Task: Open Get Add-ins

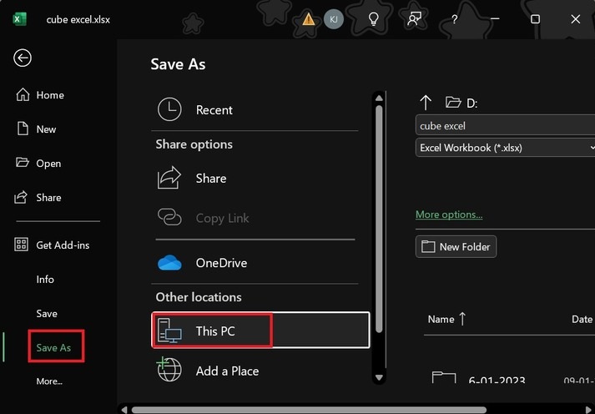Action: (52, 245)
